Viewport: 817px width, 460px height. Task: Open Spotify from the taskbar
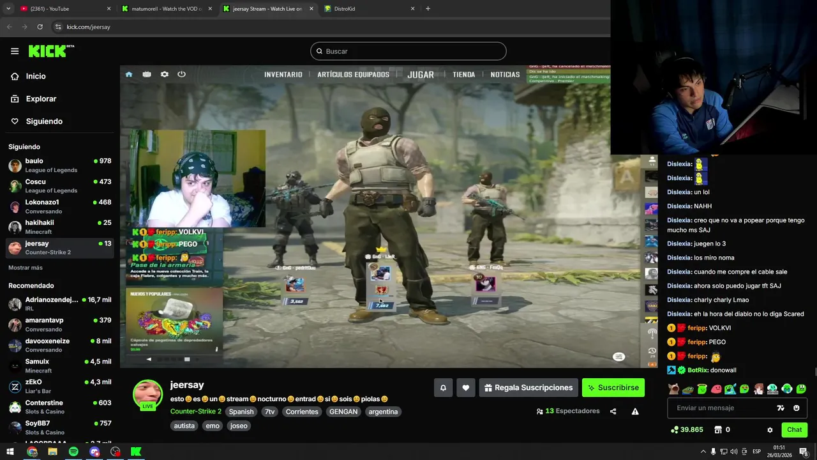pos(73,452)
